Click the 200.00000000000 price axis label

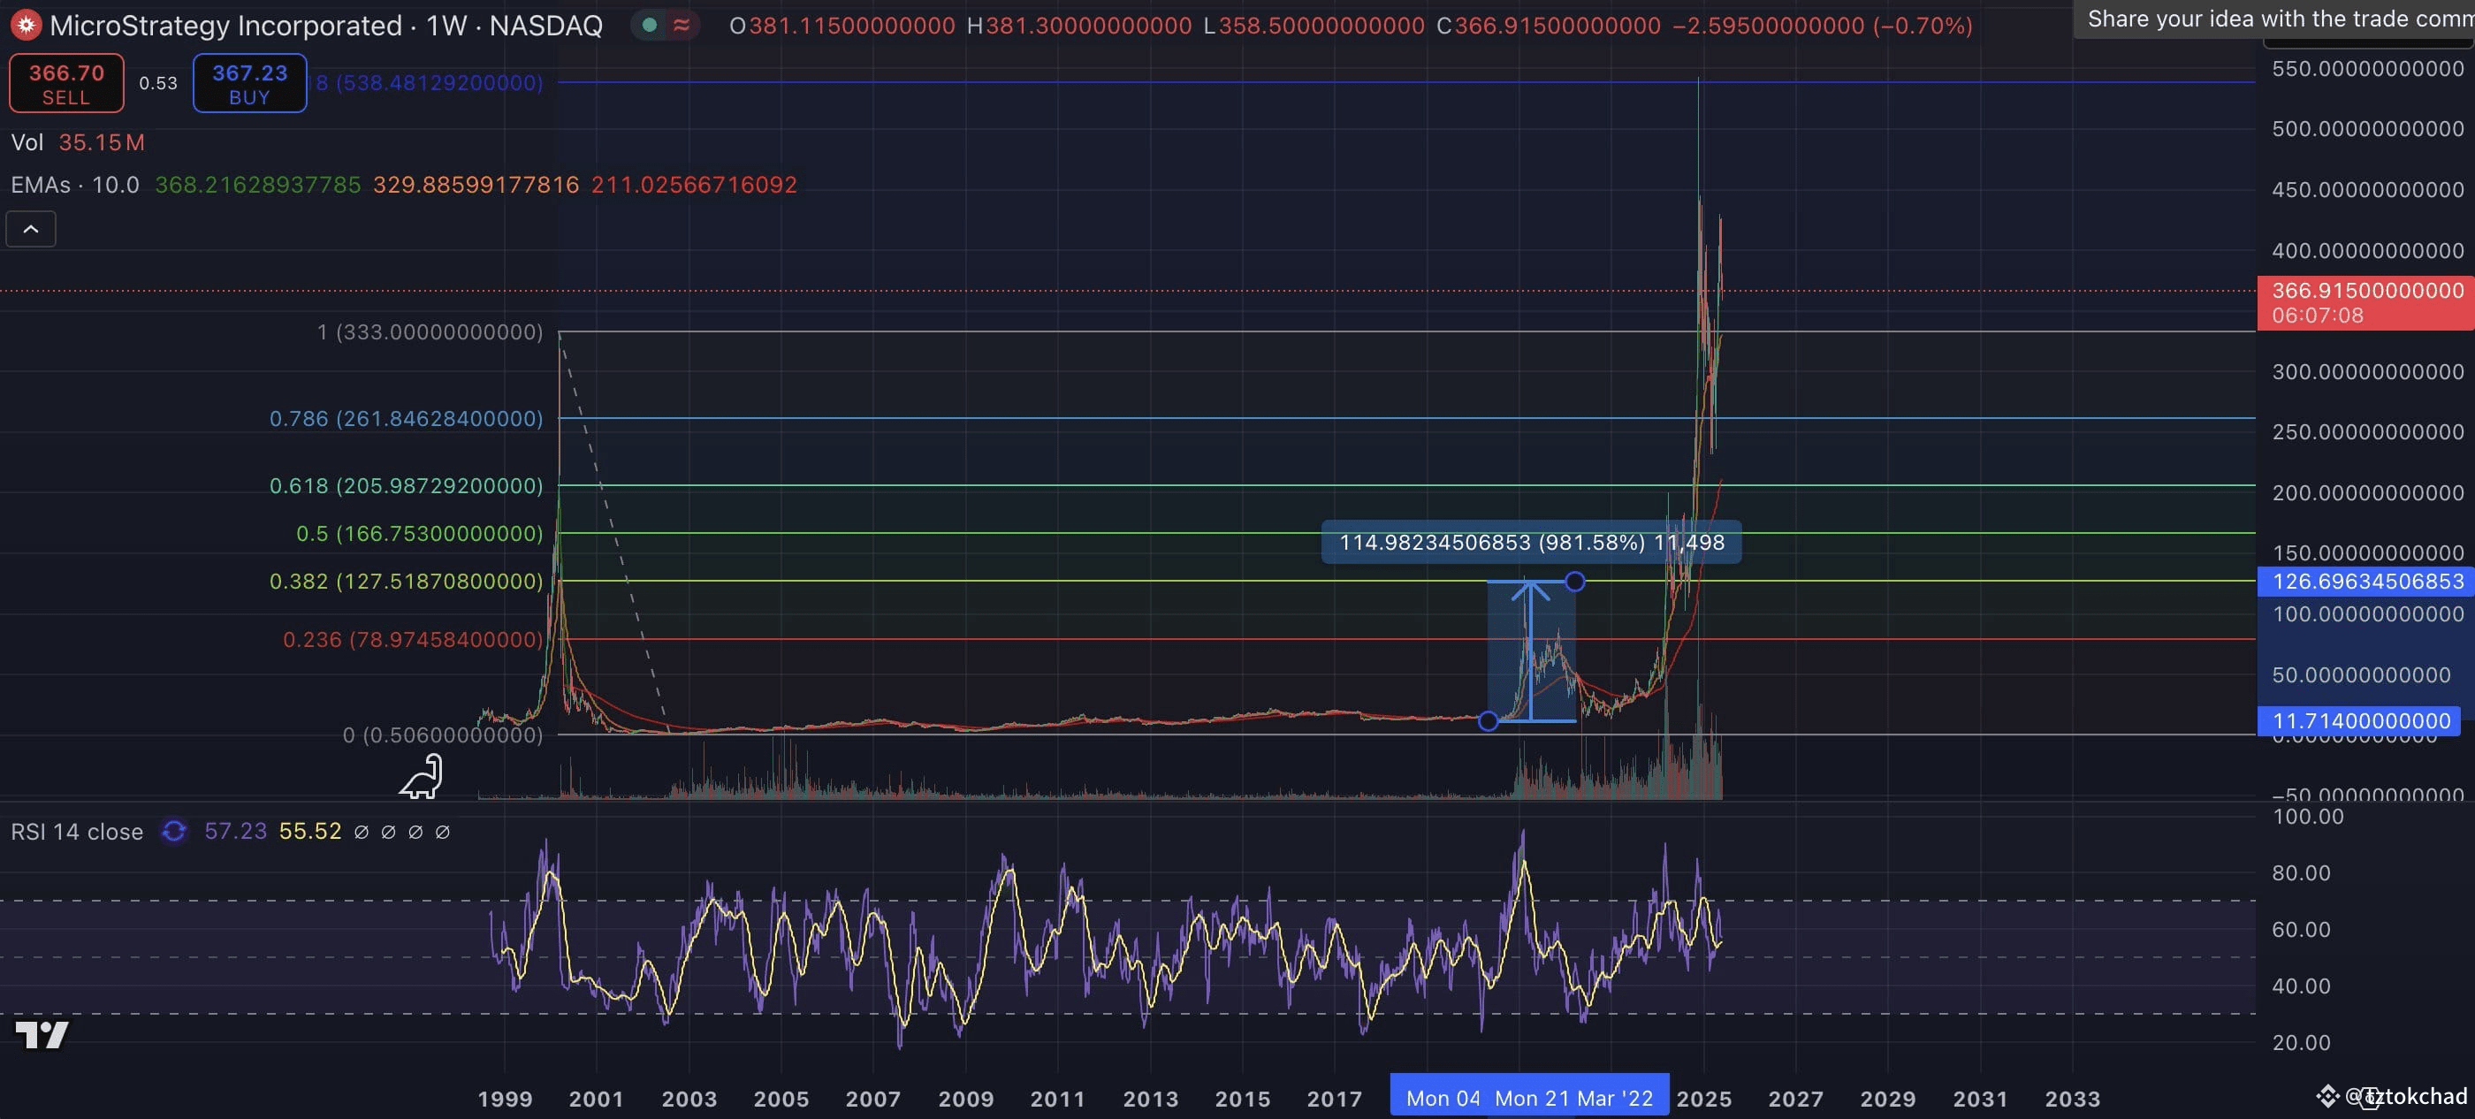click(2367, 494)
